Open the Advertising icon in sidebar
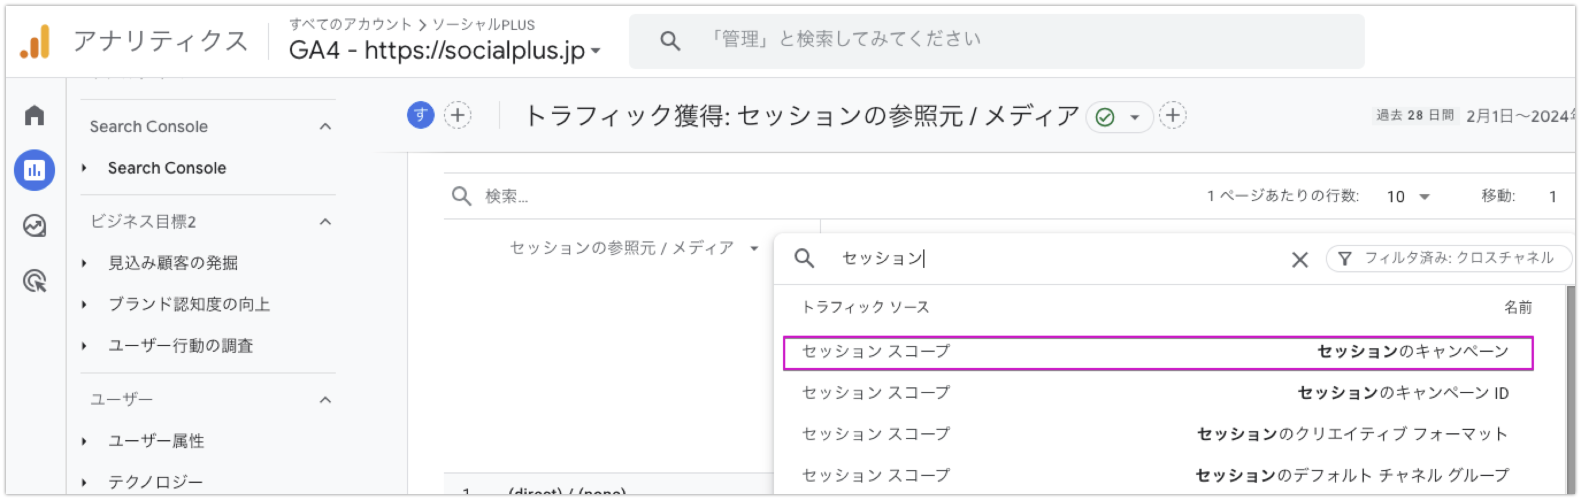Screen dimensions: 1581x500 point(34,281)
